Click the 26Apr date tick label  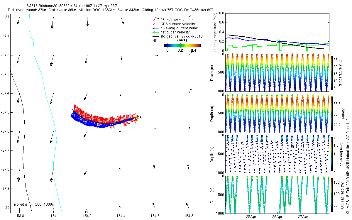click(277, 217)
